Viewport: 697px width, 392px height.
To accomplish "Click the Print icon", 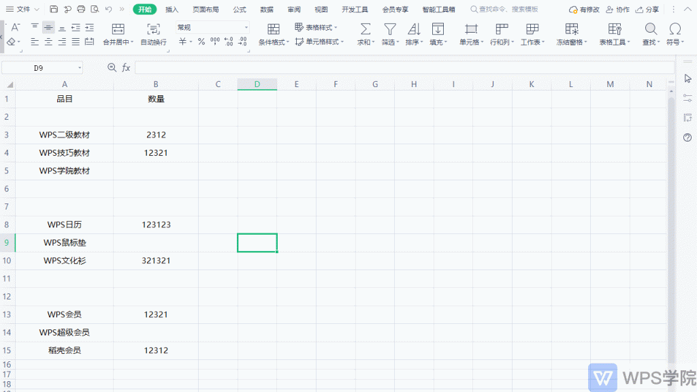I will [x=81, y=9].
